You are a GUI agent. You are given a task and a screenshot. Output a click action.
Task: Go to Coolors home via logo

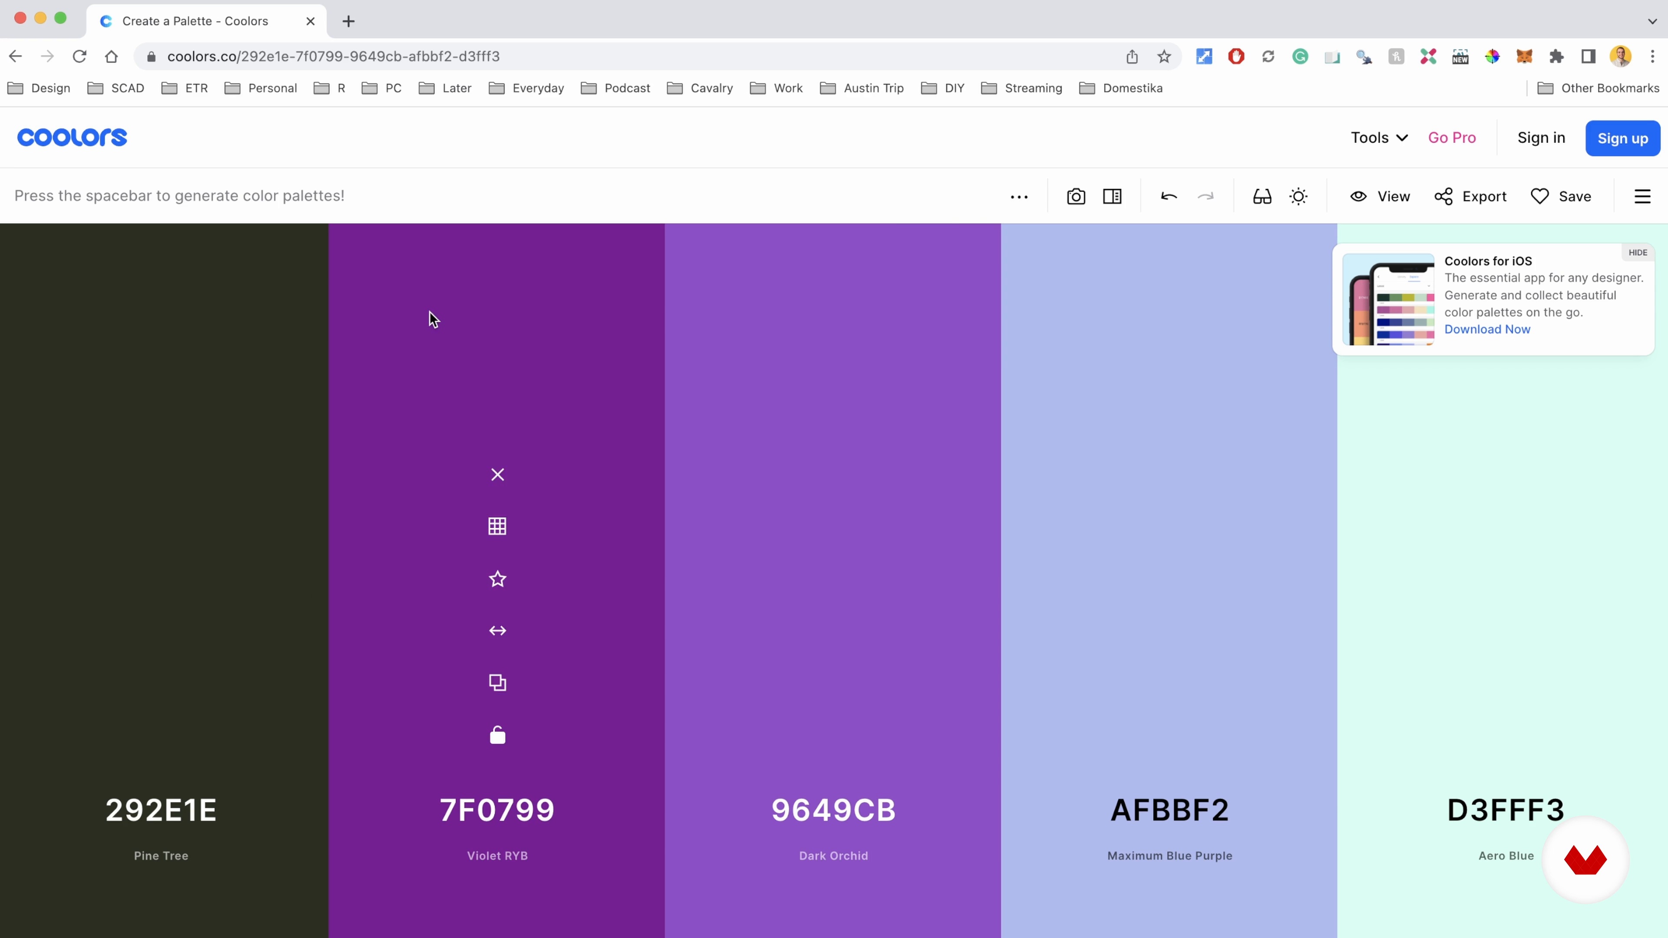click(72, 137)
